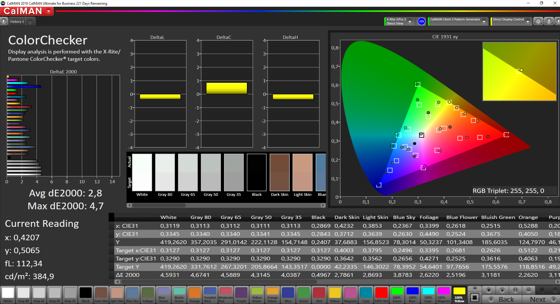Select the 100% Red patch
The width and height of the screenshot is (560, 304).
pyautogui.click(x=381, y=295)
